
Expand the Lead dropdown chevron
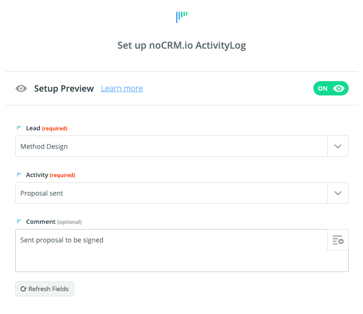click(338, 147)
